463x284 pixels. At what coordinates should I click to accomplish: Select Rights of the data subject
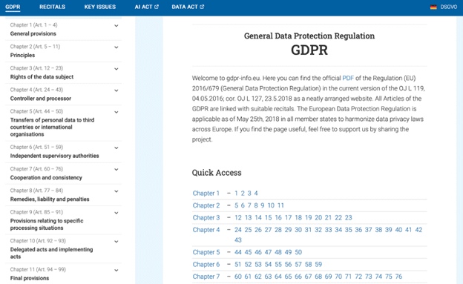(42, 77)
